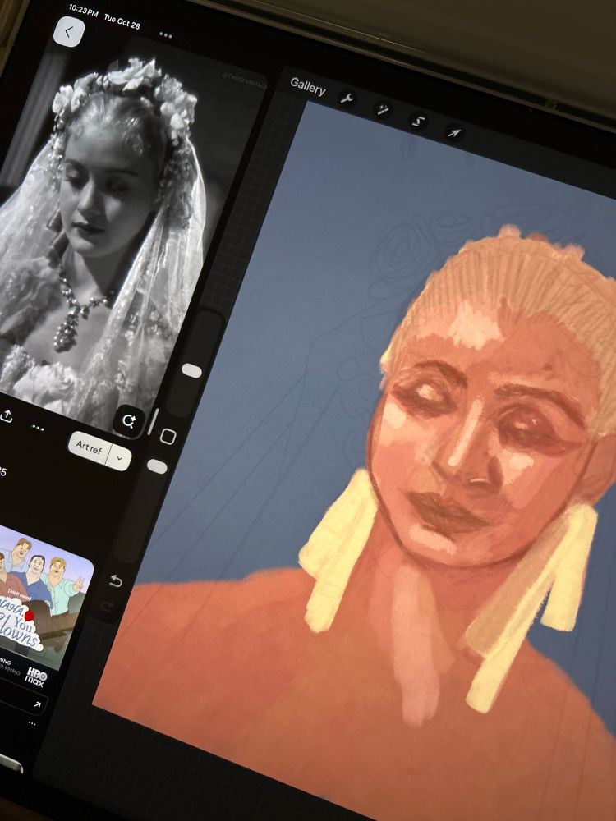616x821 pixels.
Task: Tap the square modify button on Procreate sidebar
Action: pyautogui.click(x=168, y=436)
